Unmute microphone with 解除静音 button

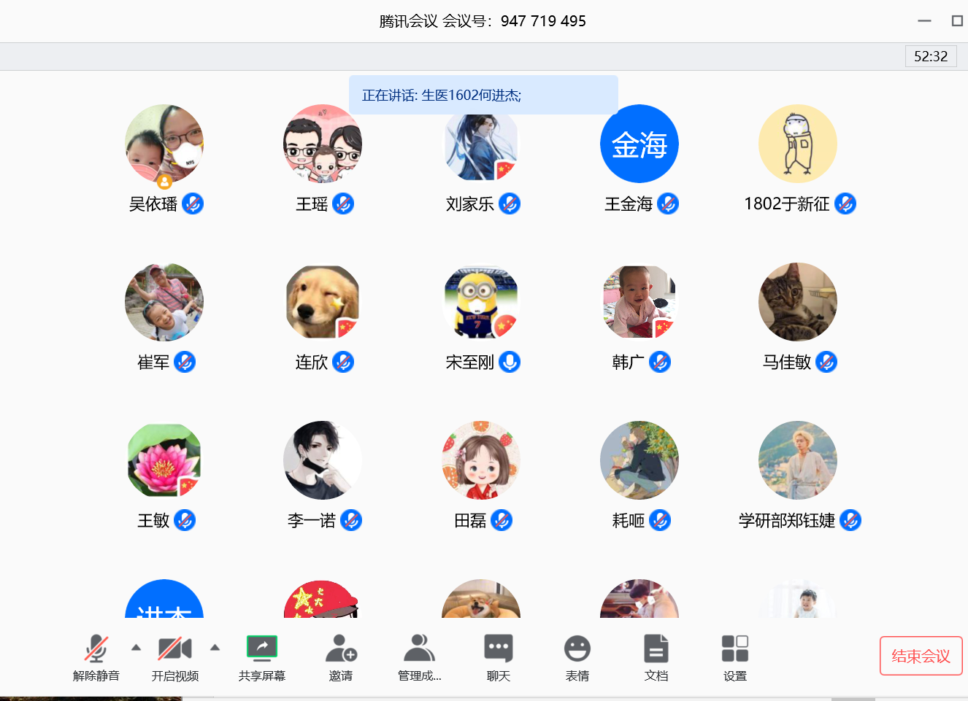96,656
